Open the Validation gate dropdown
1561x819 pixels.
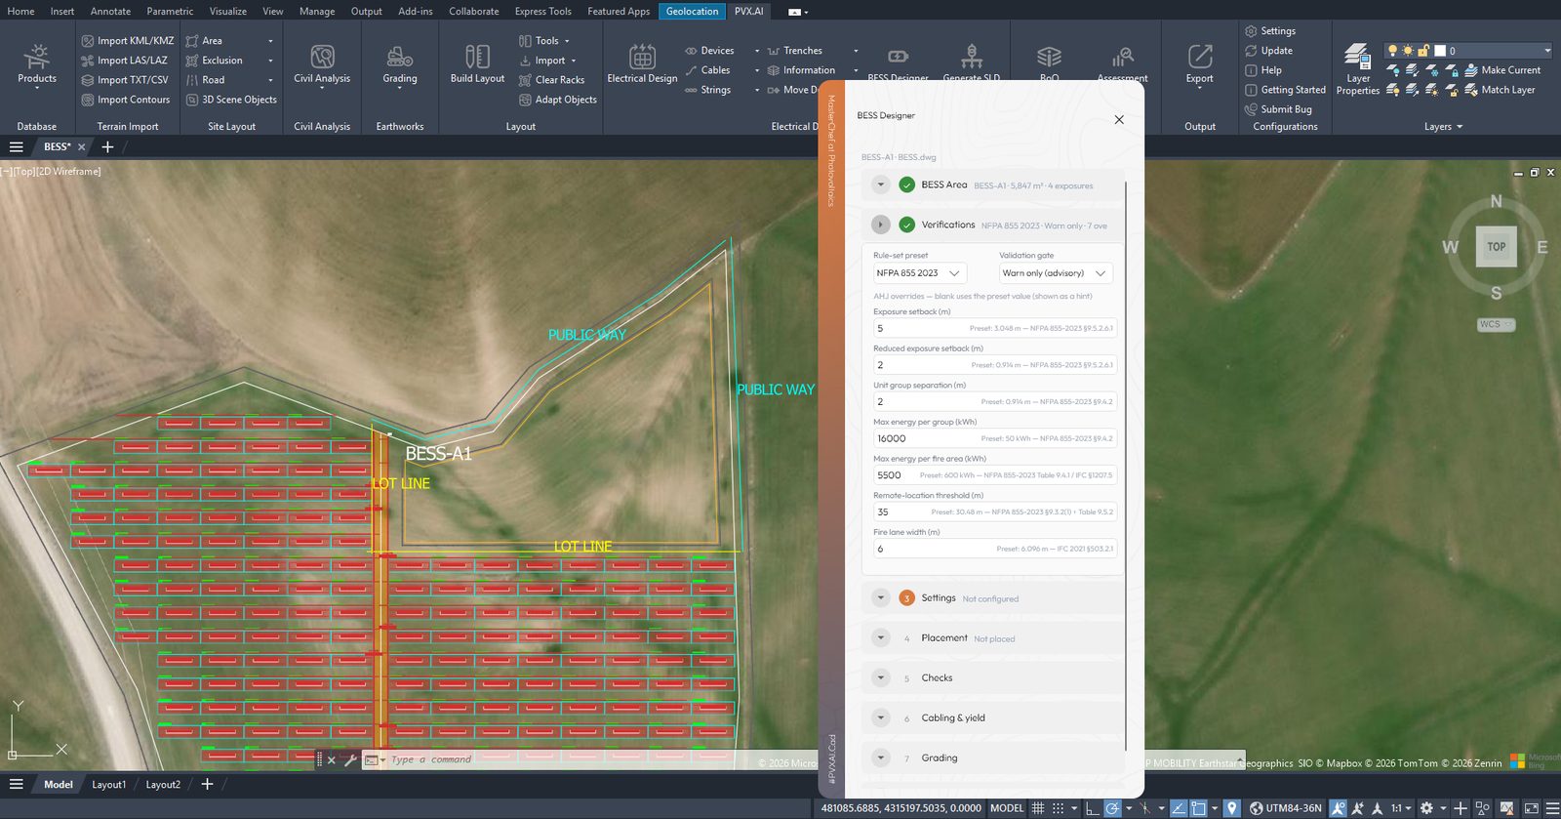[1056, 273]
